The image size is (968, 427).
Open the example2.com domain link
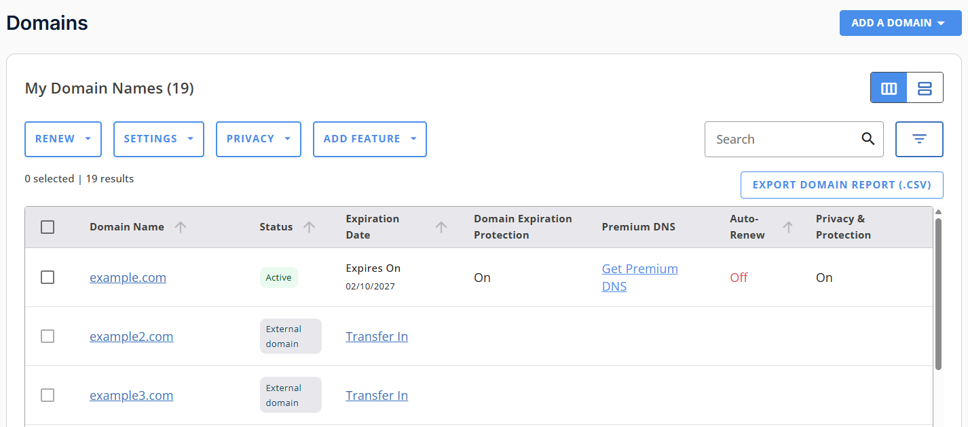[131, 337]
